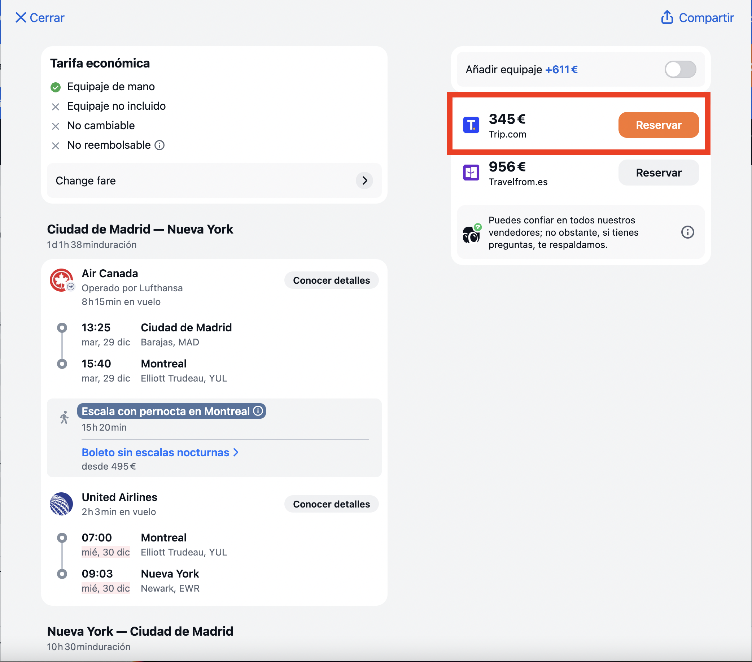The height and width of the screenshot is (662, 752).
Task: Click Operado por Lufthansa text
Action: coord(132,288)
